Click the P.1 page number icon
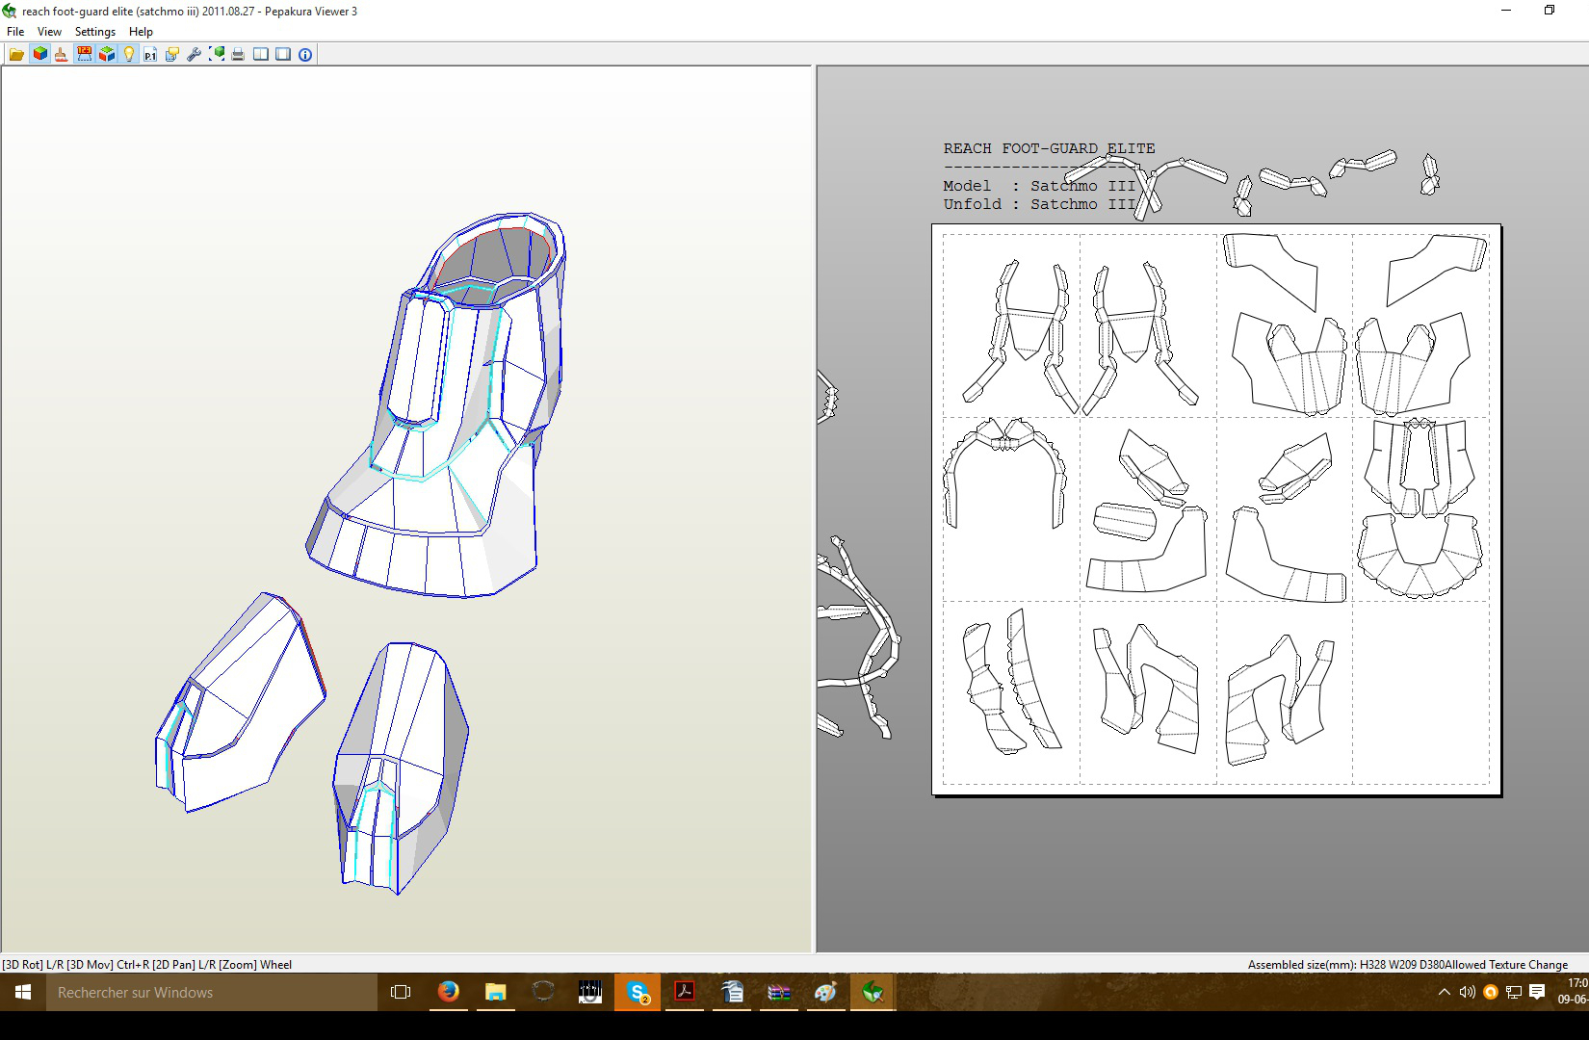This screenshot has width=1589, height=1040. pyautogui.click(x=150, y=54)
